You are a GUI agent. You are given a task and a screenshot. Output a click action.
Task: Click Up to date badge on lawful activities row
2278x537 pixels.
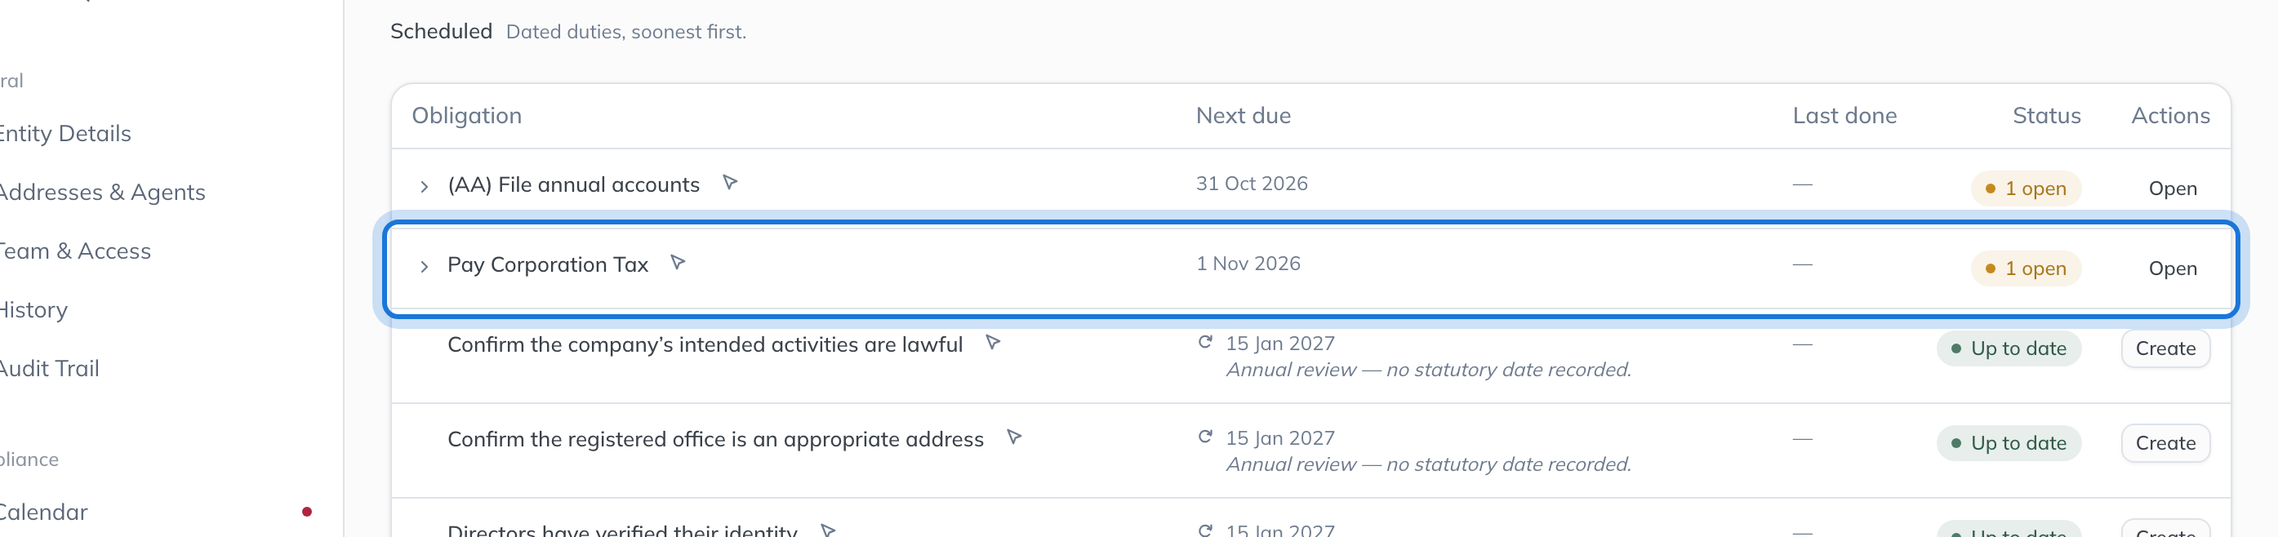pyautogui.click(x=2009, y=348)
